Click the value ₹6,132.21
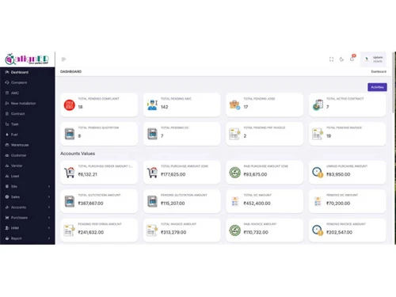Screen dimensions: 396x297 (88, 174)
